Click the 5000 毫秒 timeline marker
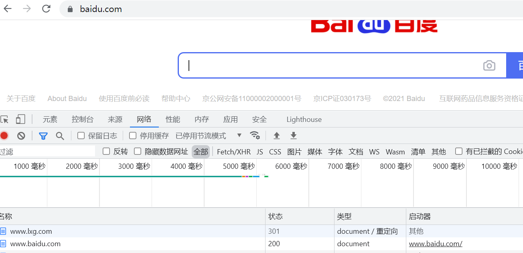This screenshot has width=523, height=253. click(239, 166)
